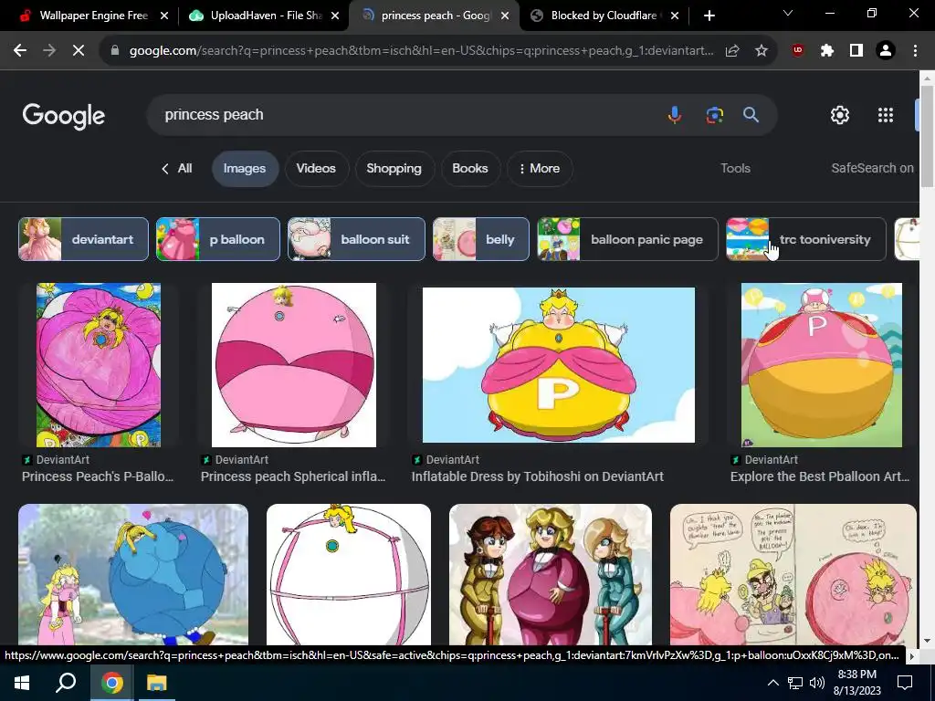Screen dimensions: 935x701
Task: Select the balloon panic page chip
Action: coord(628,239)
